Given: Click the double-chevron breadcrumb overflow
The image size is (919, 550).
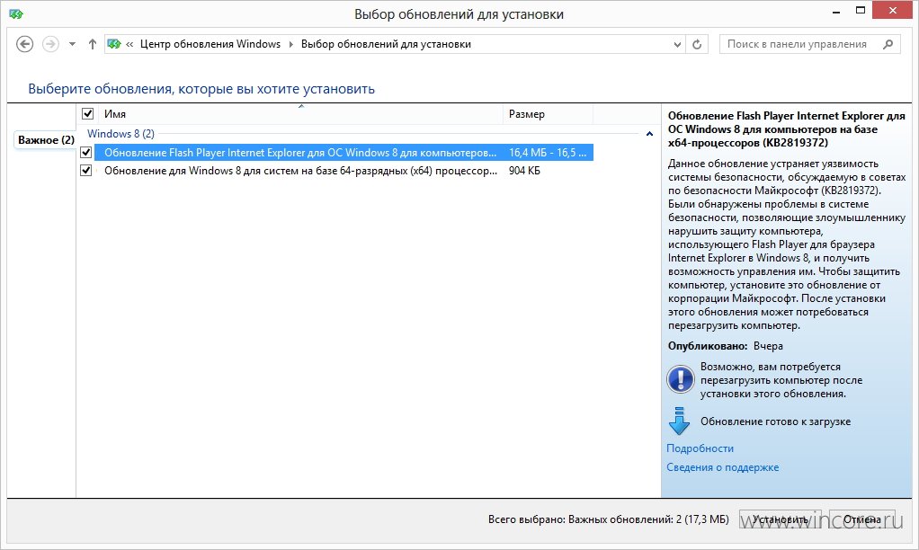Looking at the screenshot, I should point(129,45).
